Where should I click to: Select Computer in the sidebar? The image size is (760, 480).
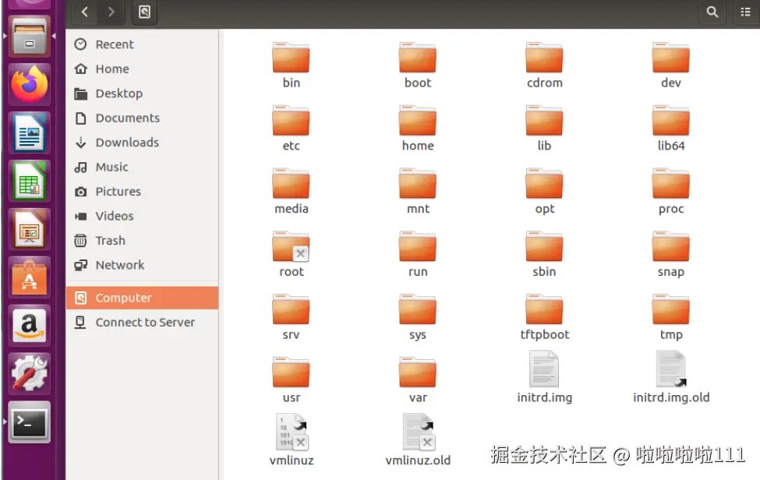tap(142, 298)
